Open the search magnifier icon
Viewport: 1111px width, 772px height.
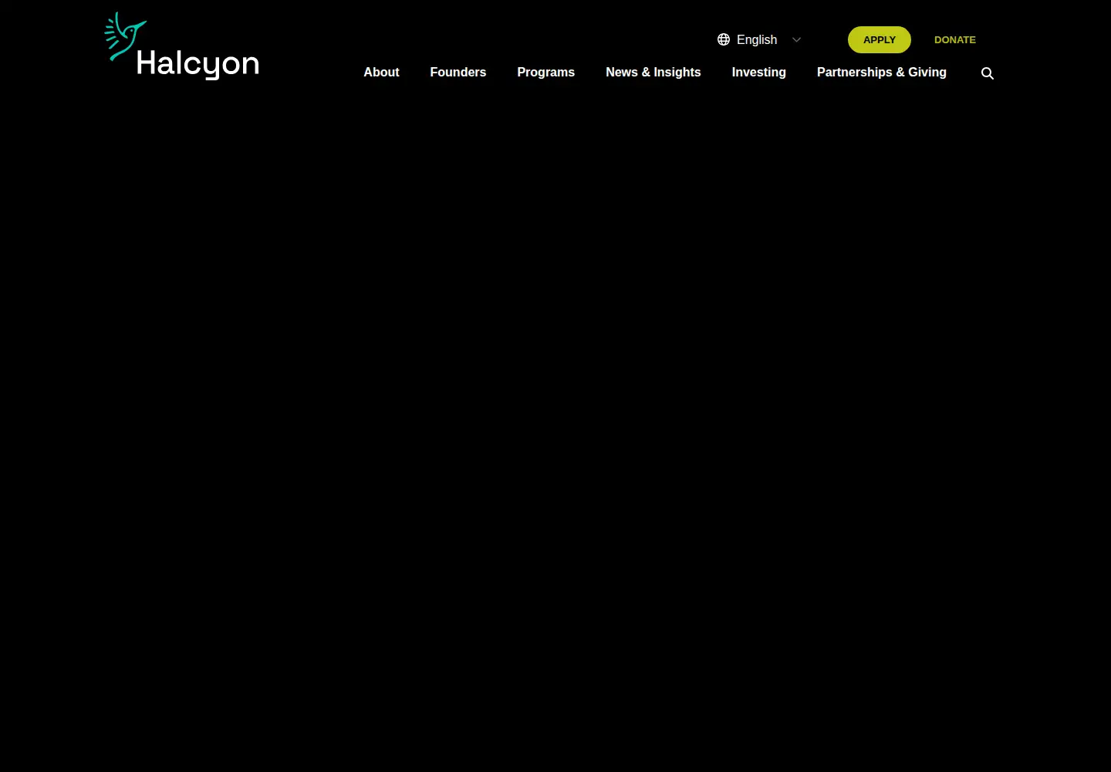click(988, 73)
